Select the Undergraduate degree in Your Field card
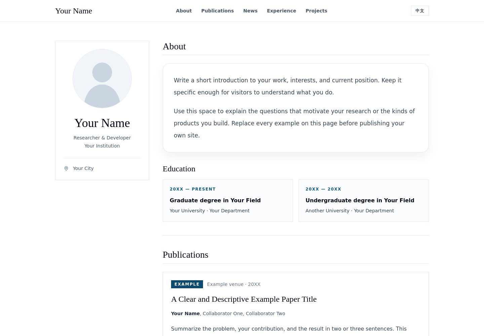 [364, 201]
